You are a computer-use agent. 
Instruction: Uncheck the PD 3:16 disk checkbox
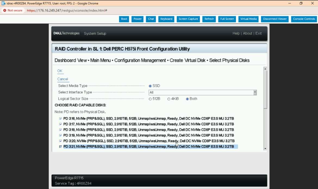pos(60,119)
